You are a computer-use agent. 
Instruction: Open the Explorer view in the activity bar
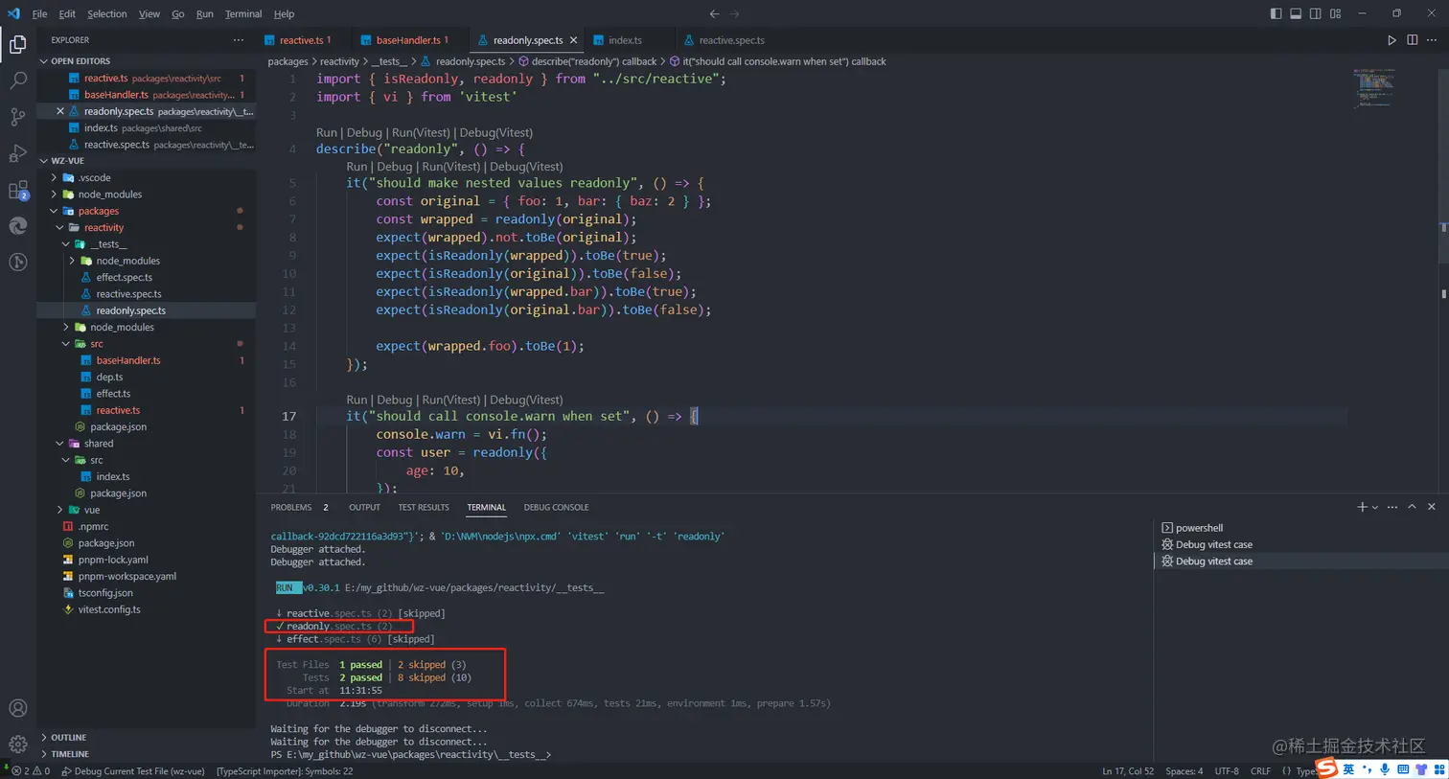pyautogui.click(x=18, y=44)
